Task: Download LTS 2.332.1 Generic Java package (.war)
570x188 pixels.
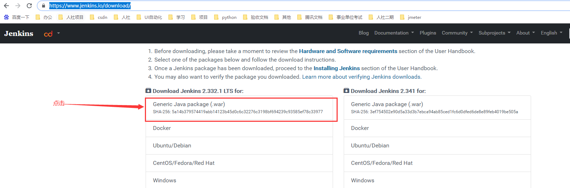Action: (x=239, y=108)
